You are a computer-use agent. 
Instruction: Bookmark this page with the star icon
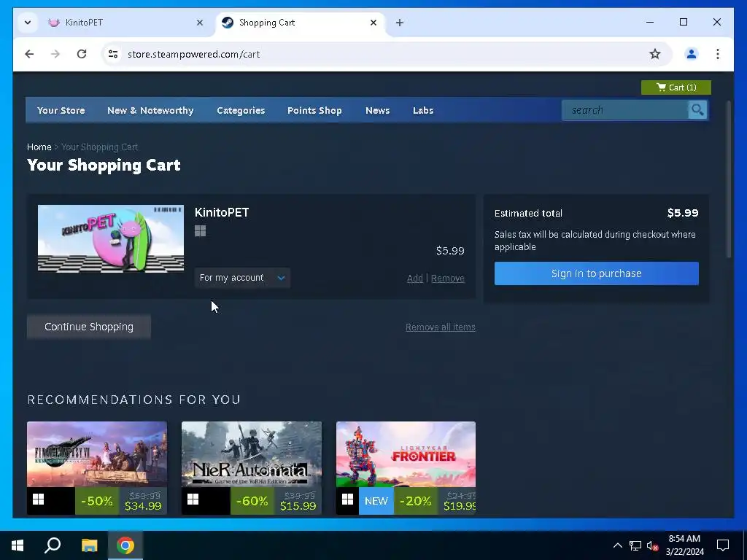[x=655, y=54]
